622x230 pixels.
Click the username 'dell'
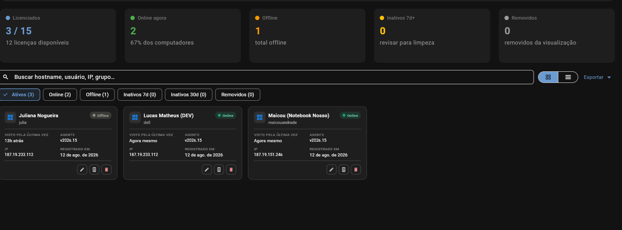[146, 123]
